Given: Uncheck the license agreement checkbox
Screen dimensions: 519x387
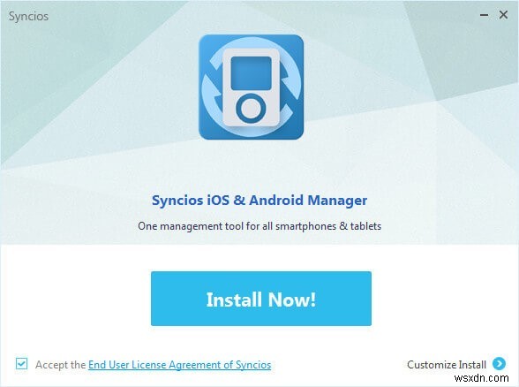Looking at the screenshot, I should pyautogui.click(x=21, y=364).
